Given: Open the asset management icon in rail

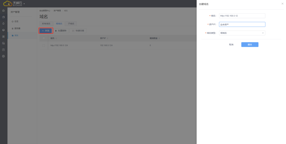Looking at the screenshot, I should [x=3, y=17].
